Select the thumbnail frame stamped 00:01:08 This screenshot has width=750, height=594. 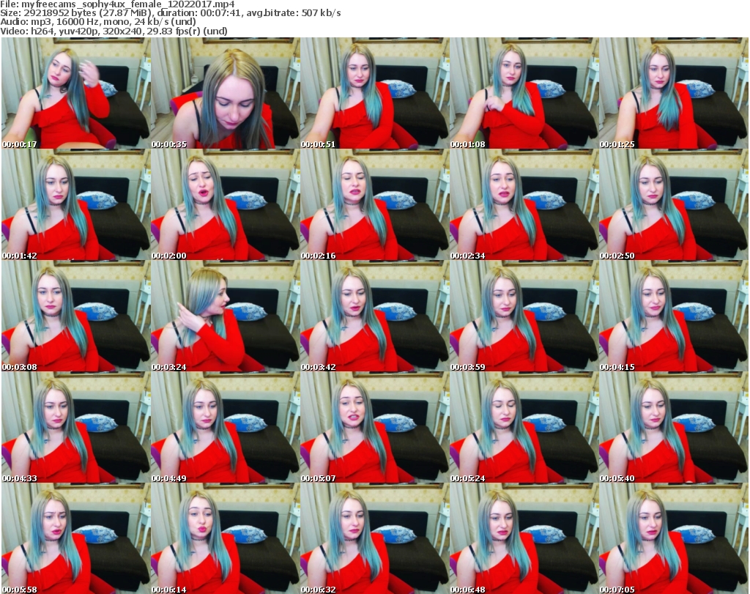524,93
